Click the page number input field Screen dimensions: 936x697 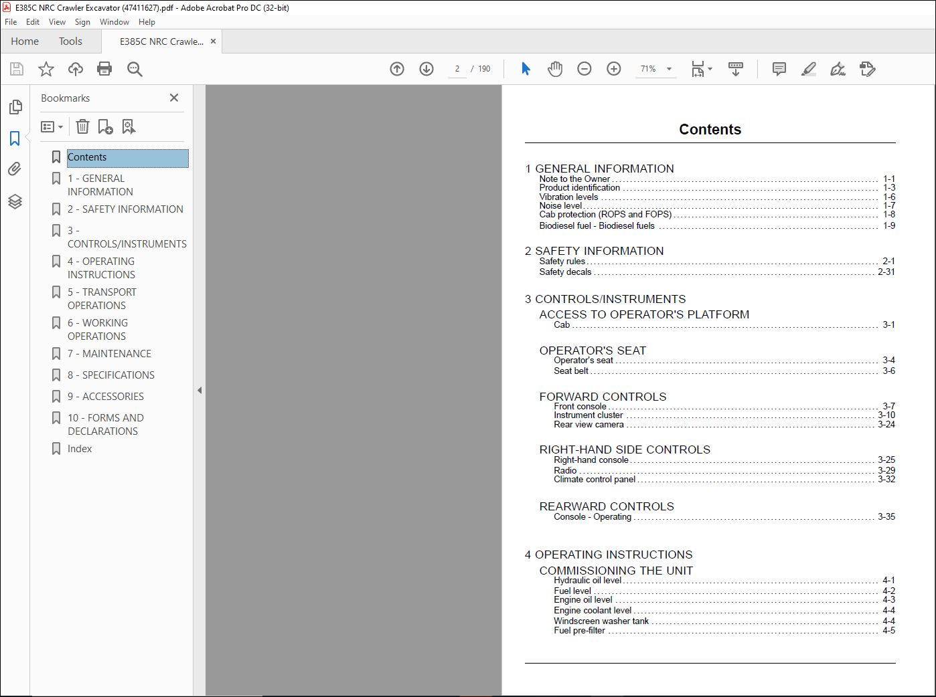(x=457, y=69)
